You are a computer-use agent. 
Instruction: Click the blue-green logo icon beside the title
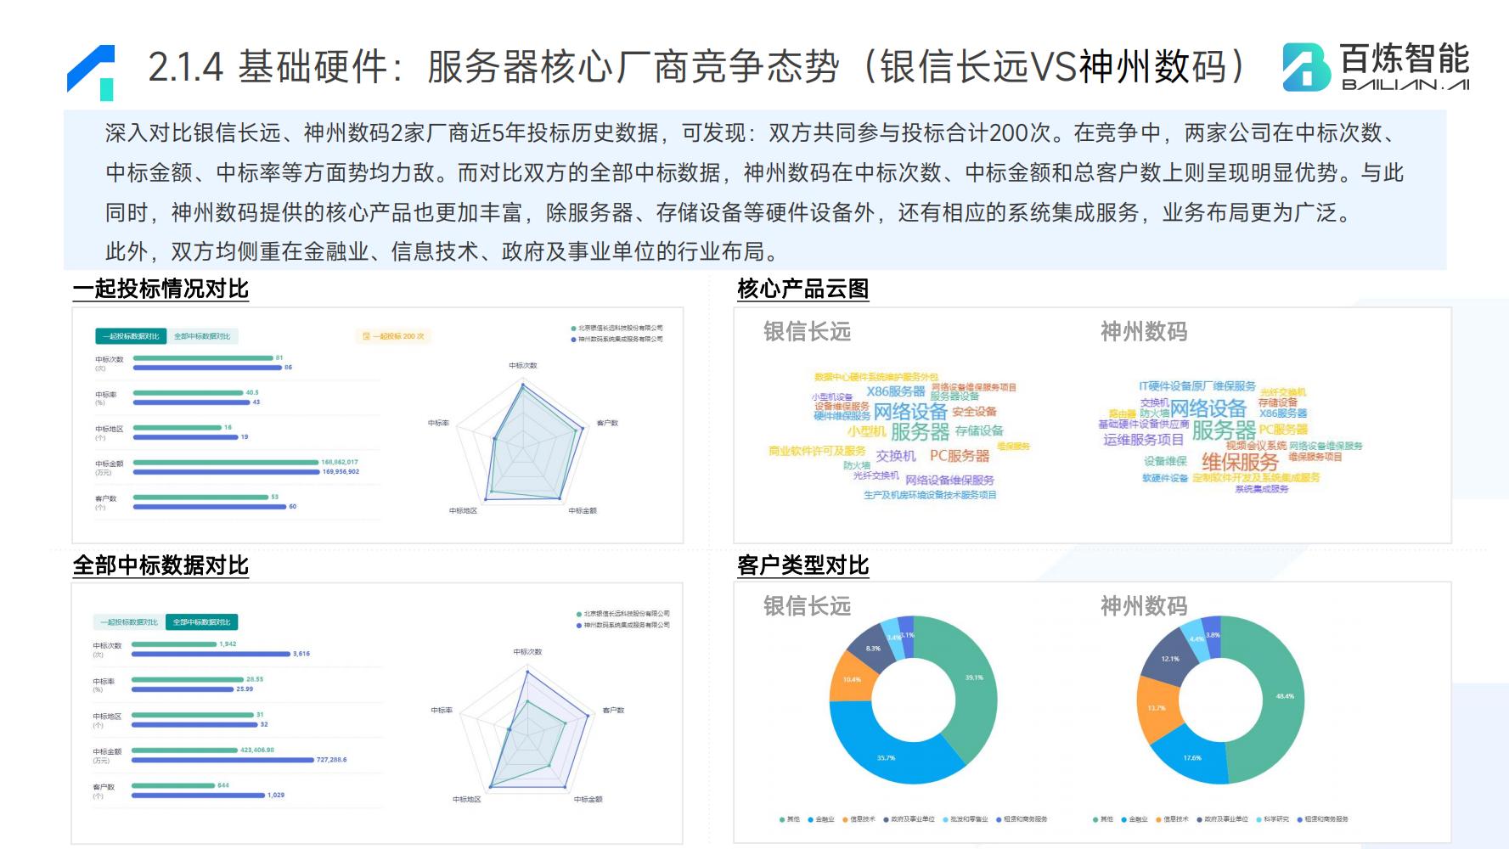(91, 72)
